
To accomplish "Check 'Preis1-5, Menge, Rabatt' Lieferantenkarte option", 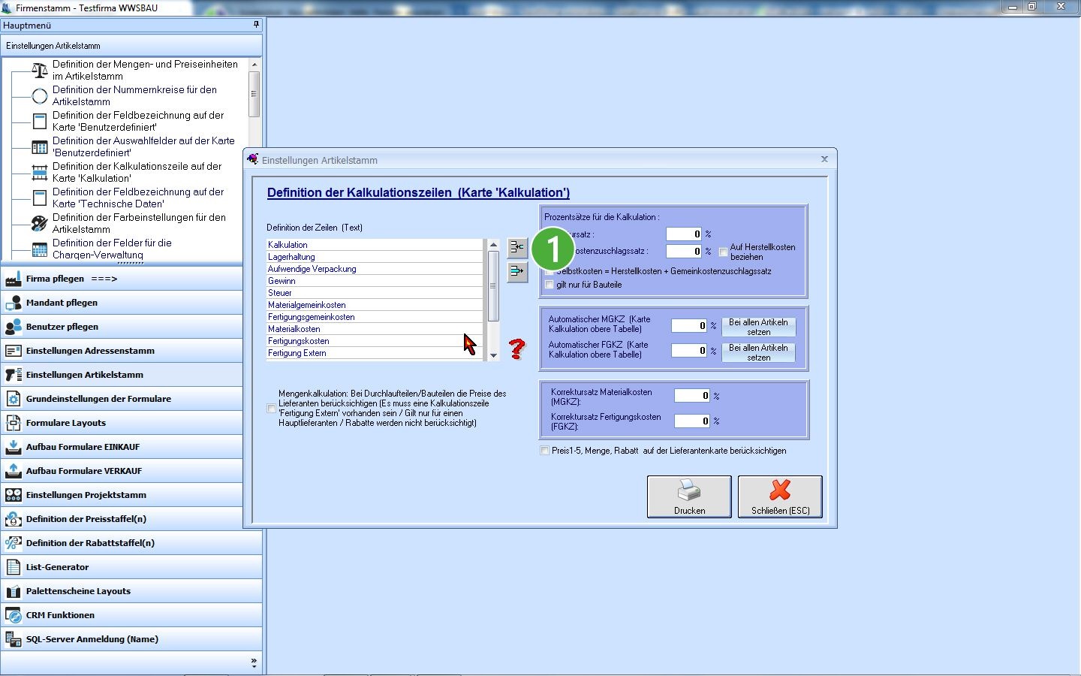I will tap(545, 451).
